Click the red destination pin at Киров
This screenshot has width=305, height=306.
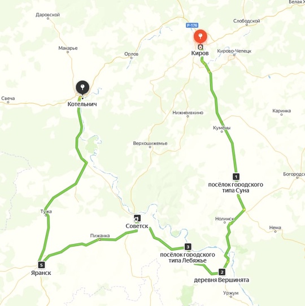coord(200,37)
